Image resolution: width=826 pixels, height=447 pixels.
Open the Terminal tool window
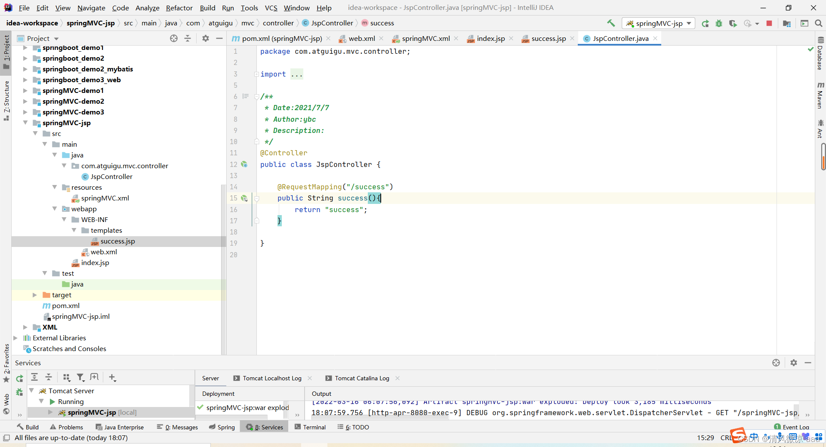point(310,427)
